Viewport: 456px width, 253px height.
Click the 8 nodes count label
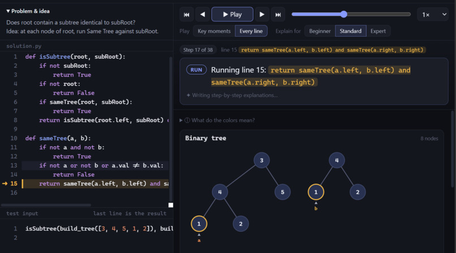coord(429,139)
